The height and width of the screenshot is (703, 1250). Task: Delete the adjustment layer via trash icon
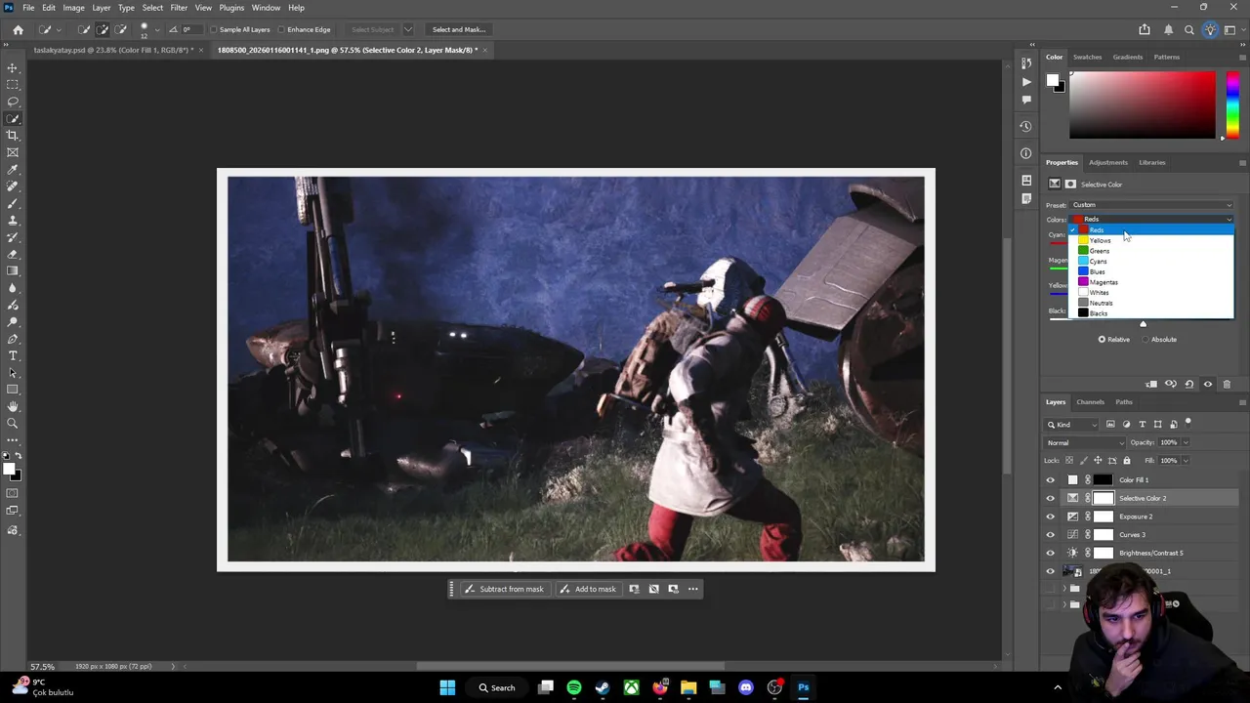pyautogui.click(x=1227, y=384)
